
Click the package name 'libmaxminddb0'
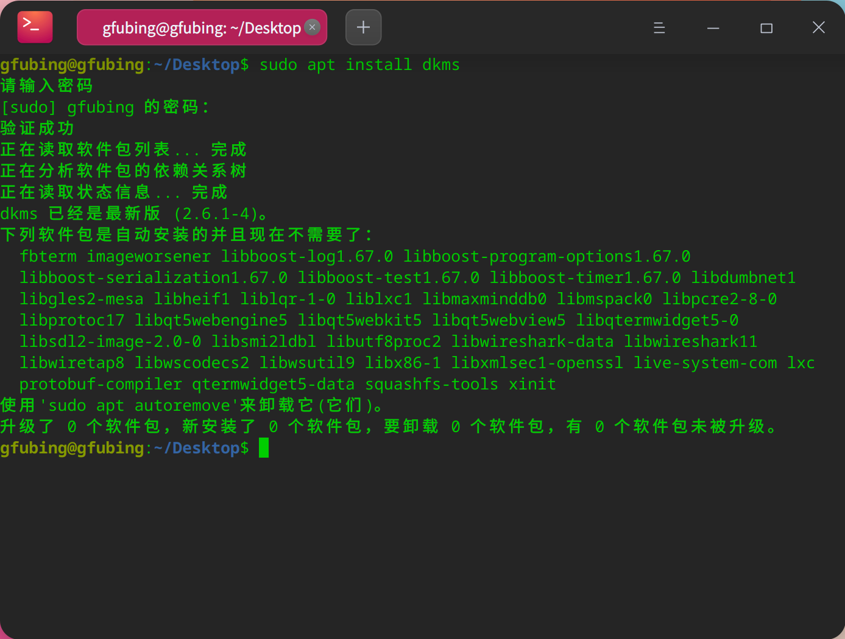tap(485, 299)
